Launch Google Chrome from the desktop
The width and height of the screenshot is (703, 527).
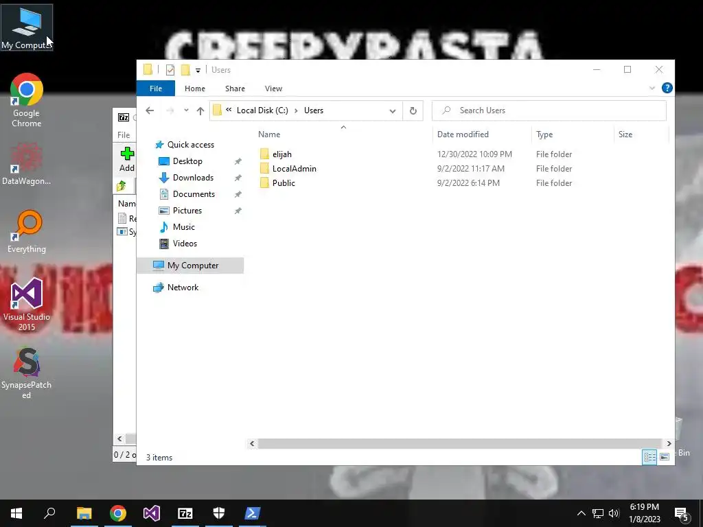(x=27, y=100)
